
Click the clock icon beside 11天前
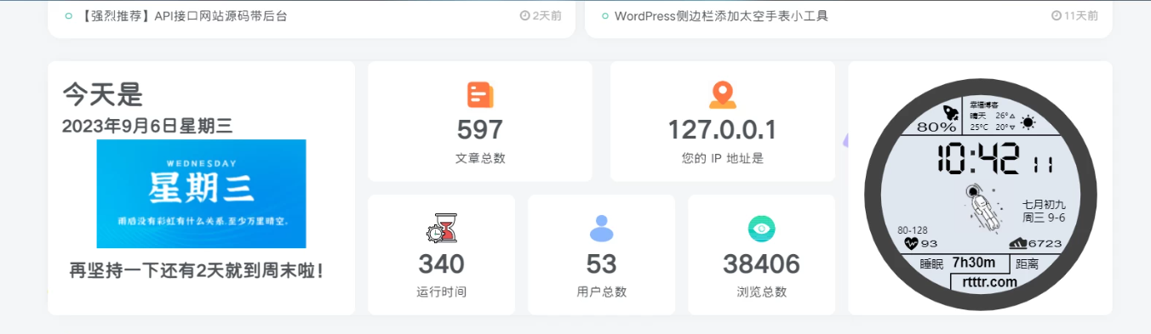click(1056, 15)
